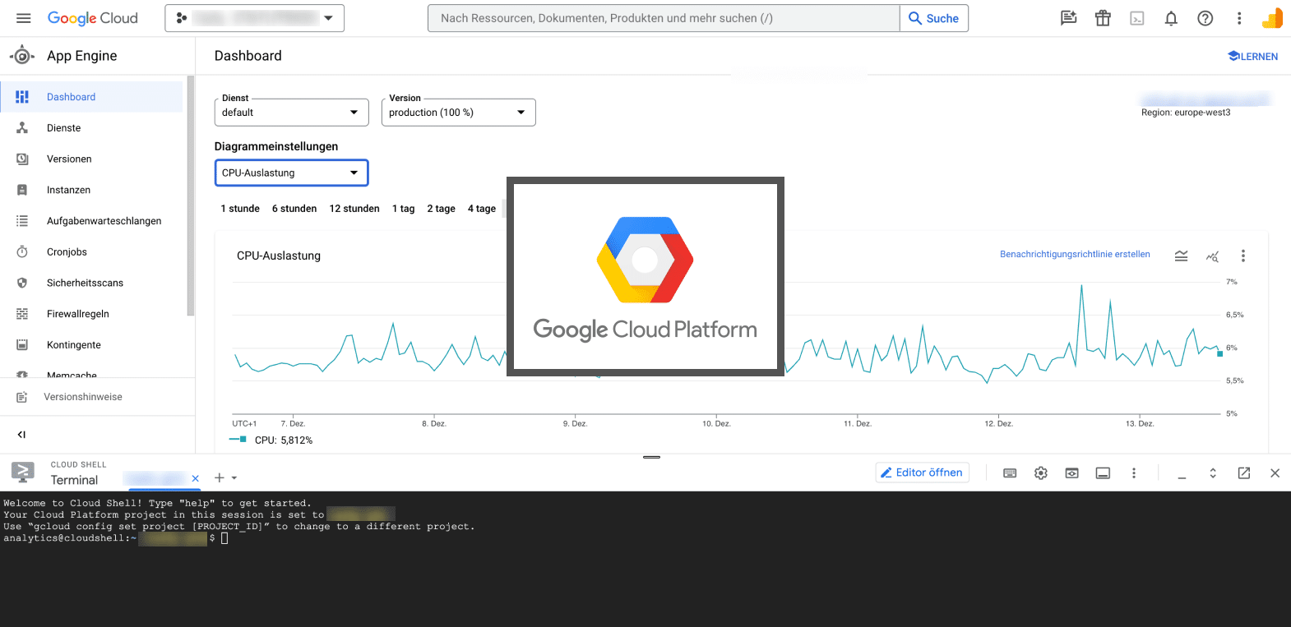Click the App Engine product icon

pos(22,56)
